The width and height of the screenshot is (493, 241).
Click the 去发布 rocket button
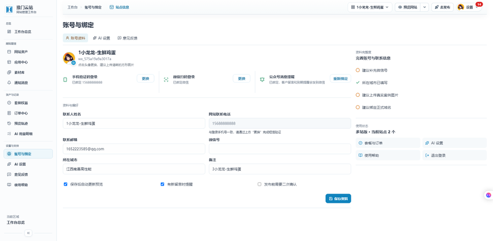coord(442,7)
